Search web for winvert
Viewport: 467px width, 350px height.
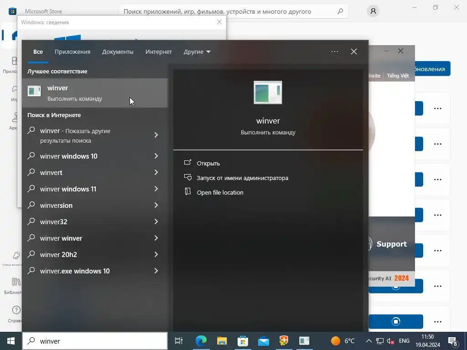[x=95, y=172]
